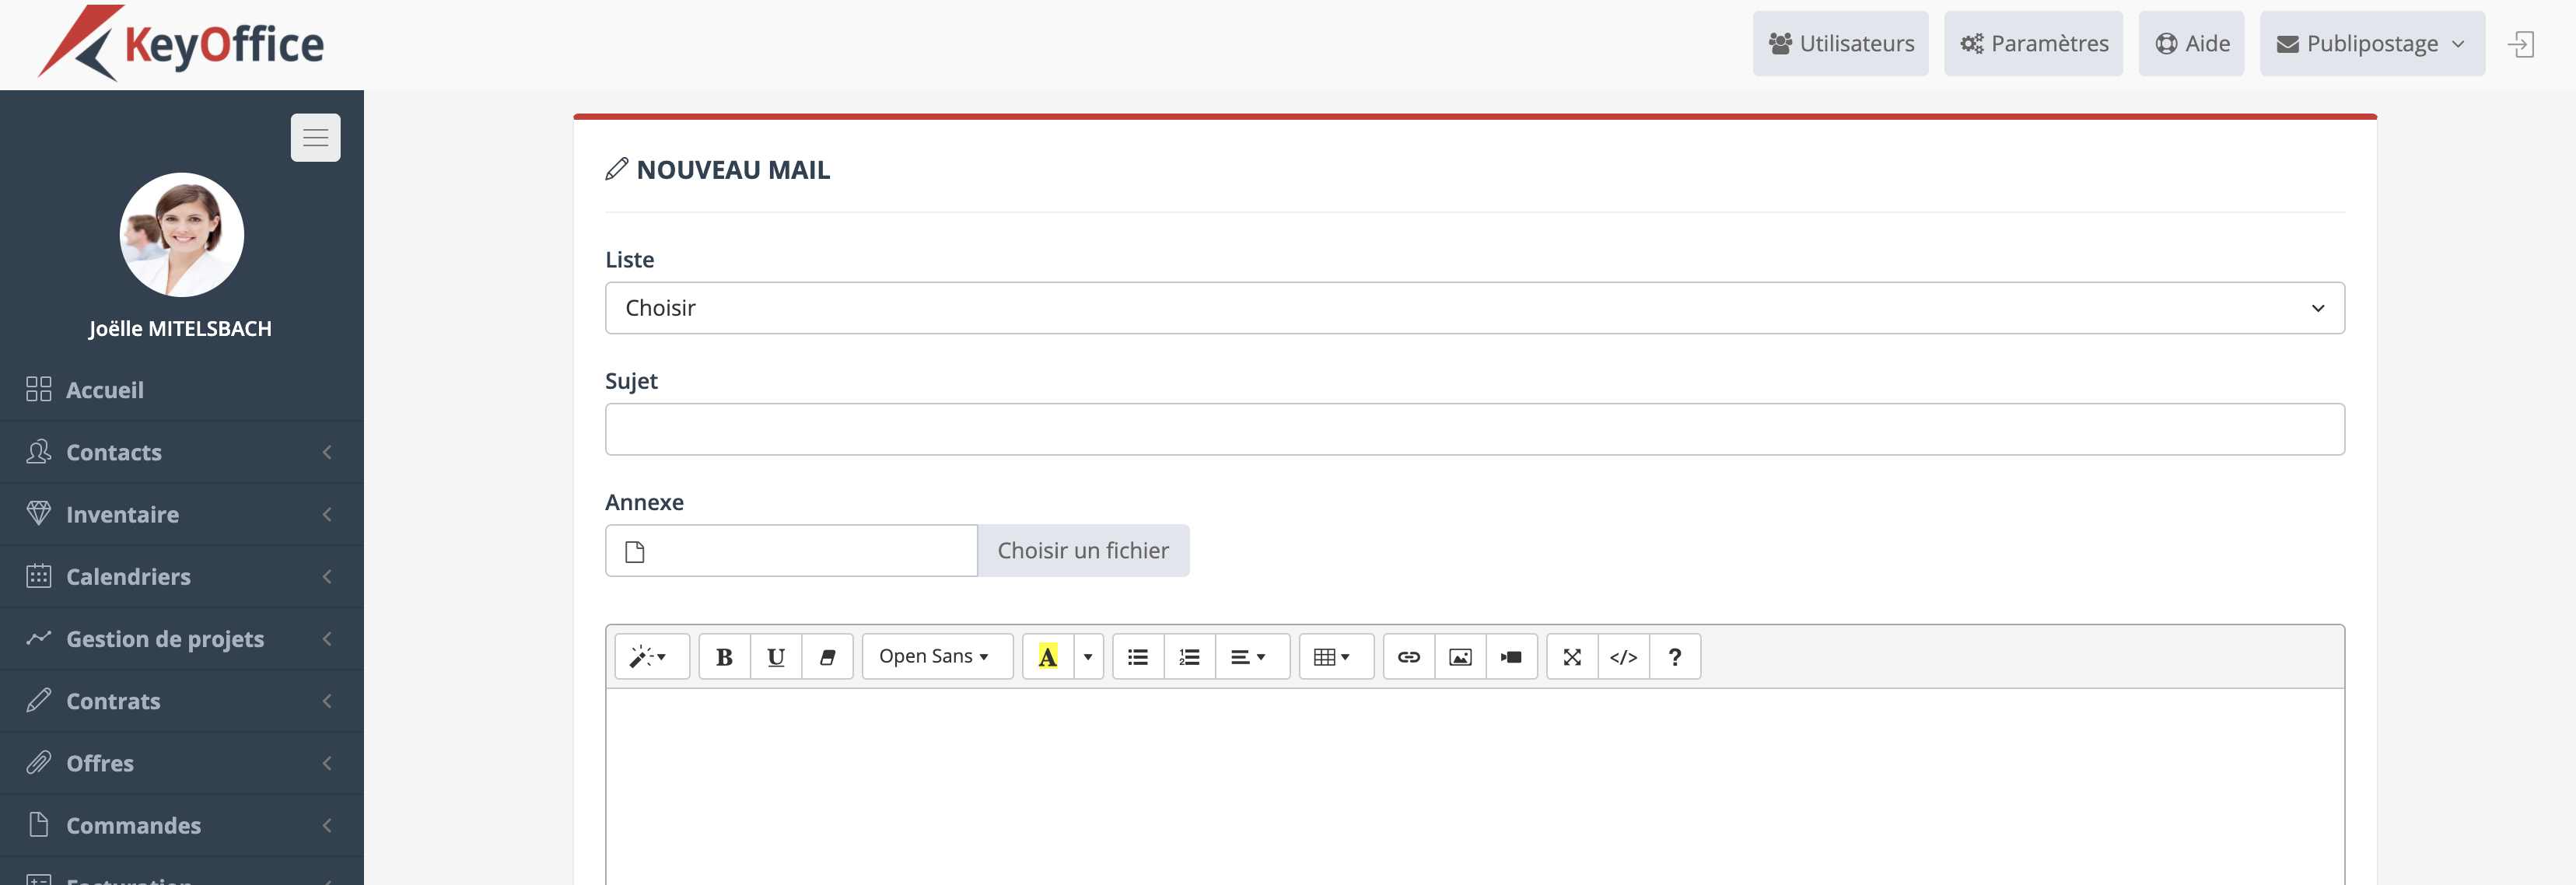This screenshot has height=885, width=2576.
Task: Open the Liste Choisir dropdown
Action: [1474, 308]
